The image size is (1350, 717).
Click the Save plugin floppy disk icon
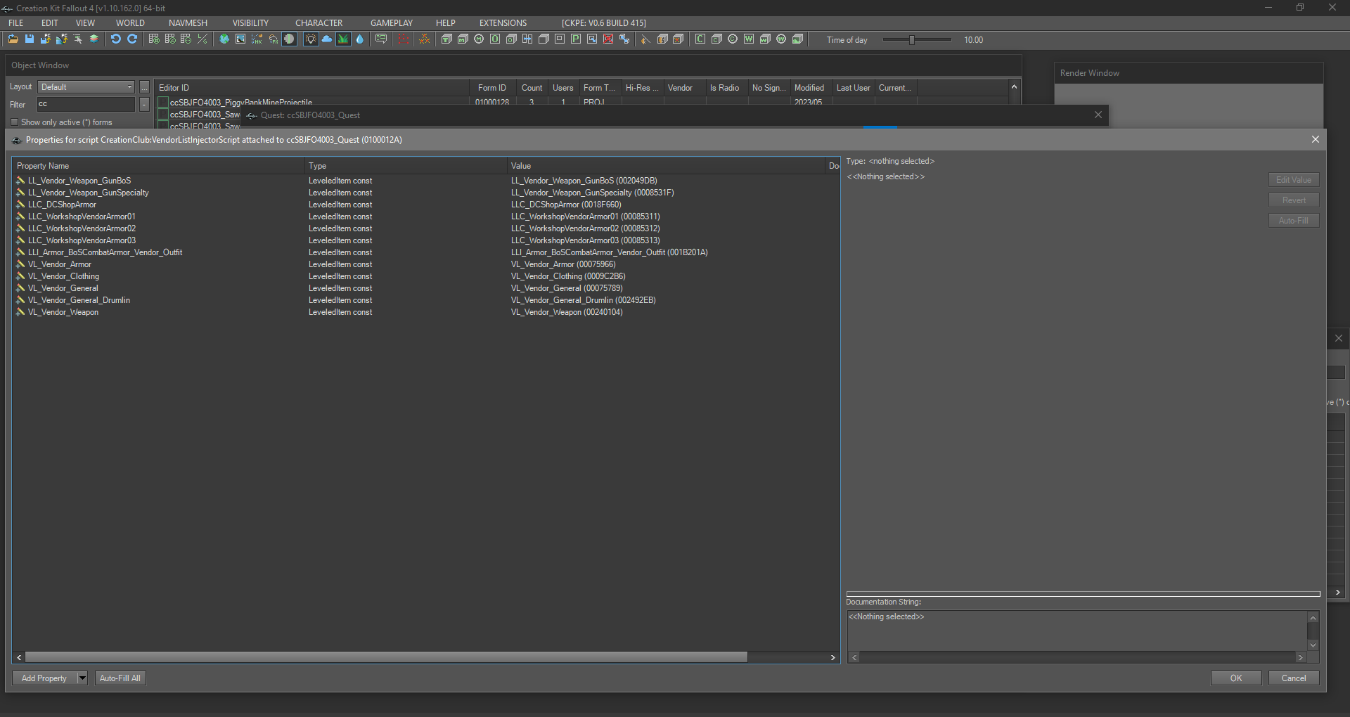(30, 39)
